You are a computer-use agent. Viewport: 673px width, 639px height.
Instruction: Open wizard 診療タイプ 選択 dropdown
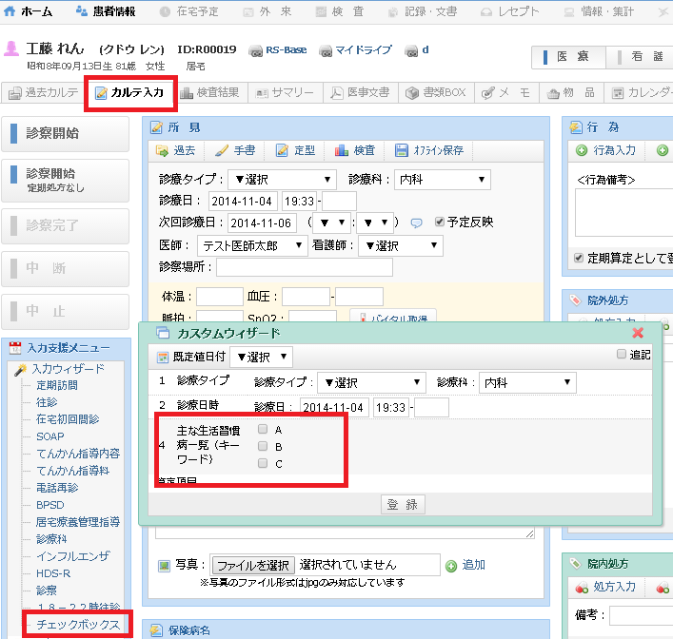pyautogui.click(x=371, y=382)
